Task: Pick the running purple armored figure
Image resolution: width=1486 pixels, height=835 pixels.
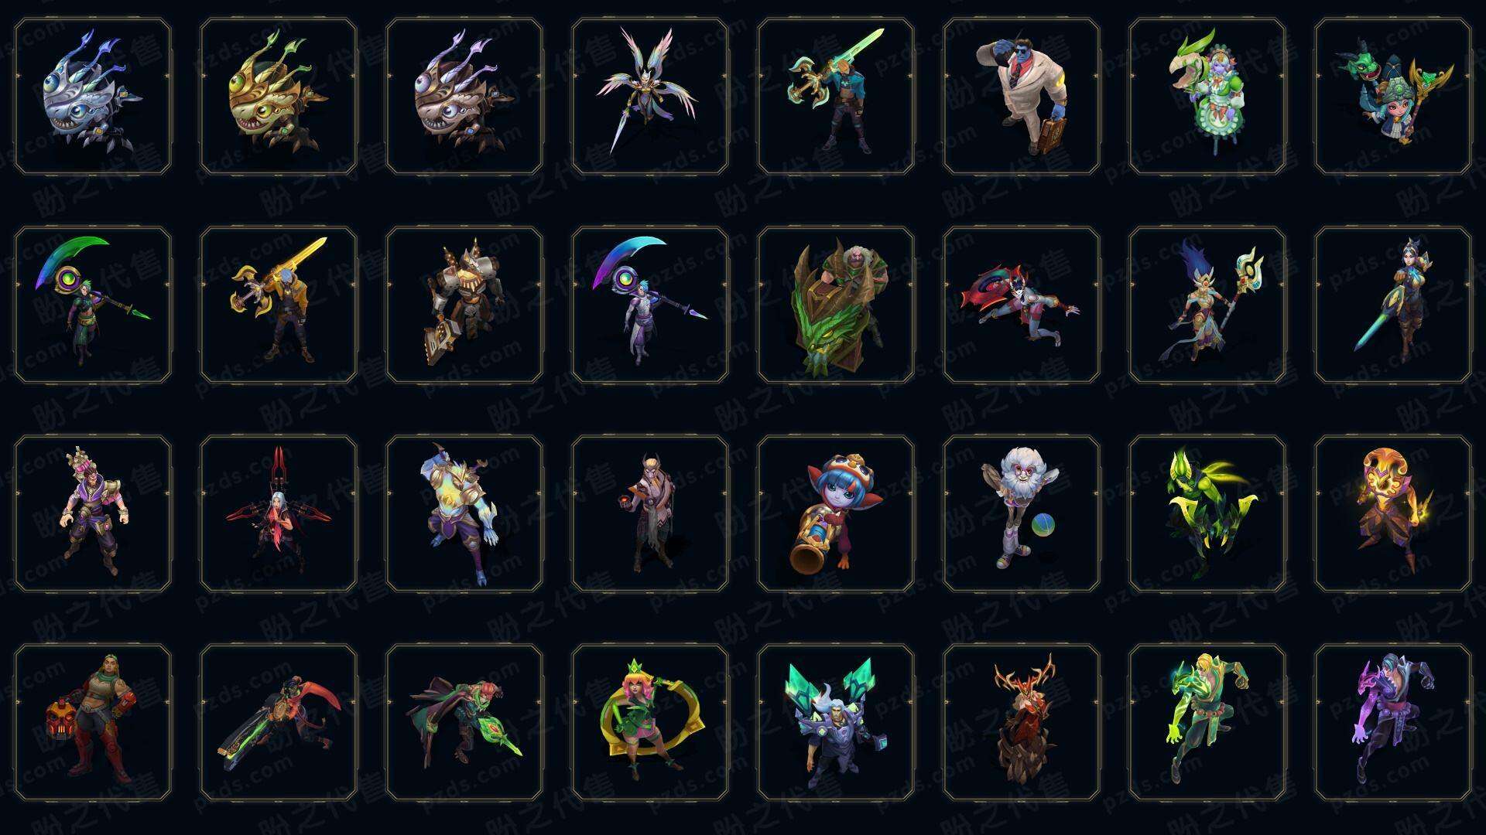Action: coord(1393,722)
